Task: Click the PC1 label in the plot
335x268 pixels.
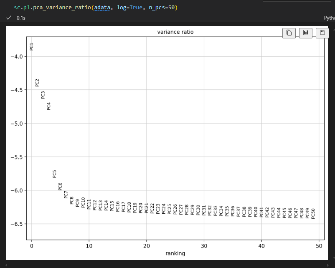Action: 32,47
